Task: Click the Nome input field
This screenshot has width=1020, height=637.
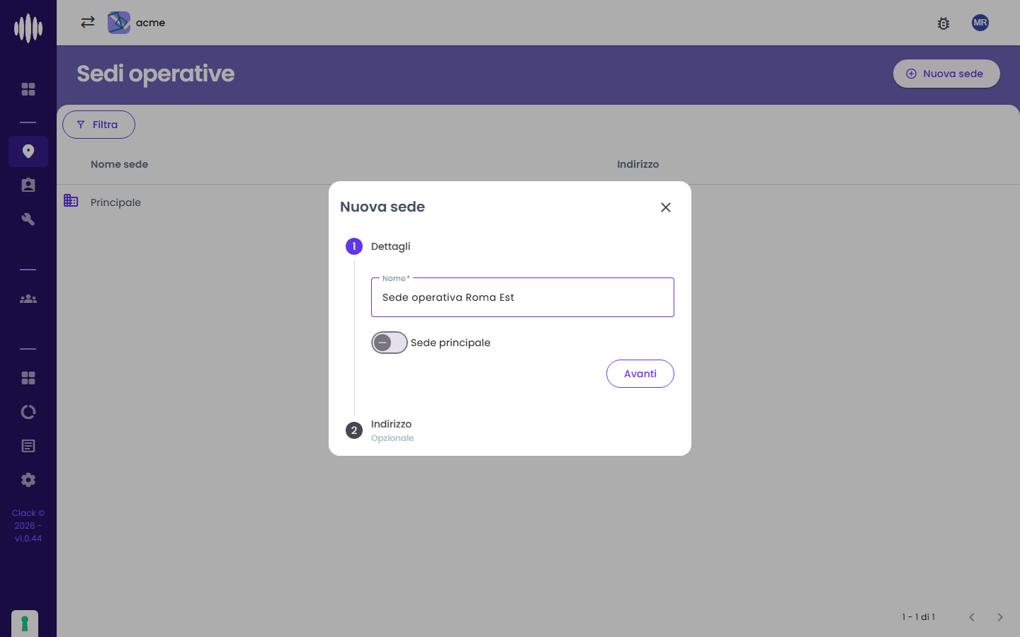Action: point(523,297)
